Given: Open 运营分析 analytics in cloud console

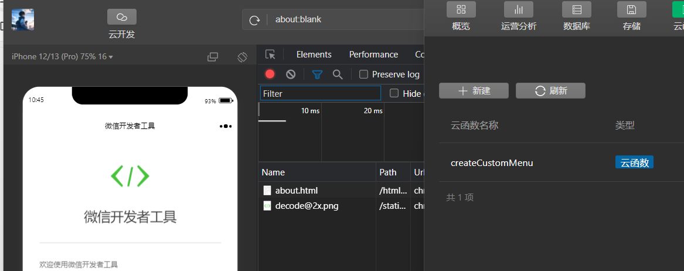Looking at the screenshot, I should click(519, 16).
